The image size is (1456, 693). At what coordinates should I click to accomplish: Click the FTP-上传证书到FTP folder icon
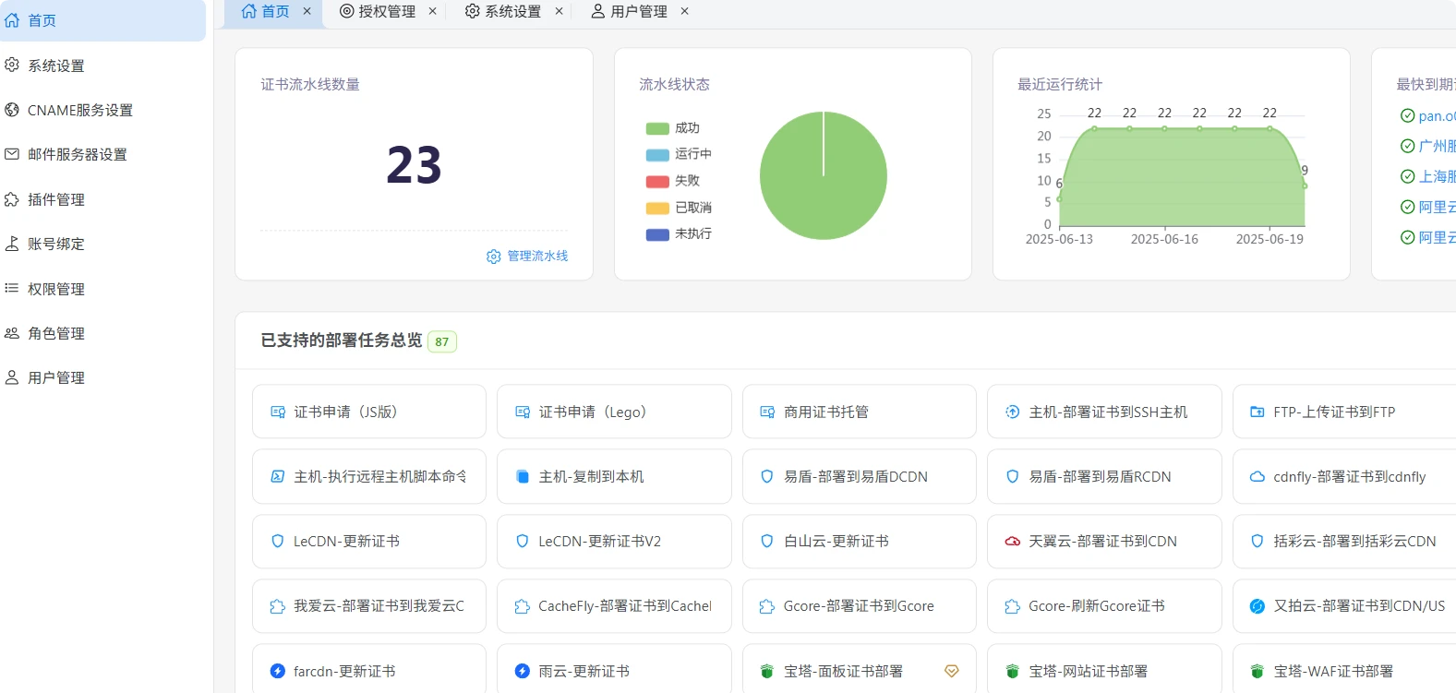[x=1257, y=412]
